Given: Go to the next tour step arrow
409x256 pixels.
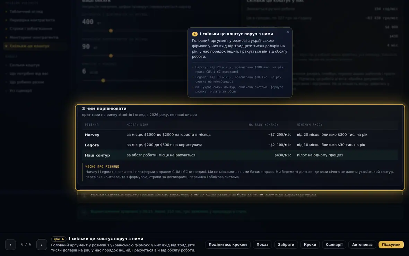Looking at the screenshot, I should 42,245.
